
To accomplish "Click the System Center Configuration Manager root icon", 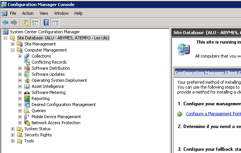I will [x=5, y=32].
